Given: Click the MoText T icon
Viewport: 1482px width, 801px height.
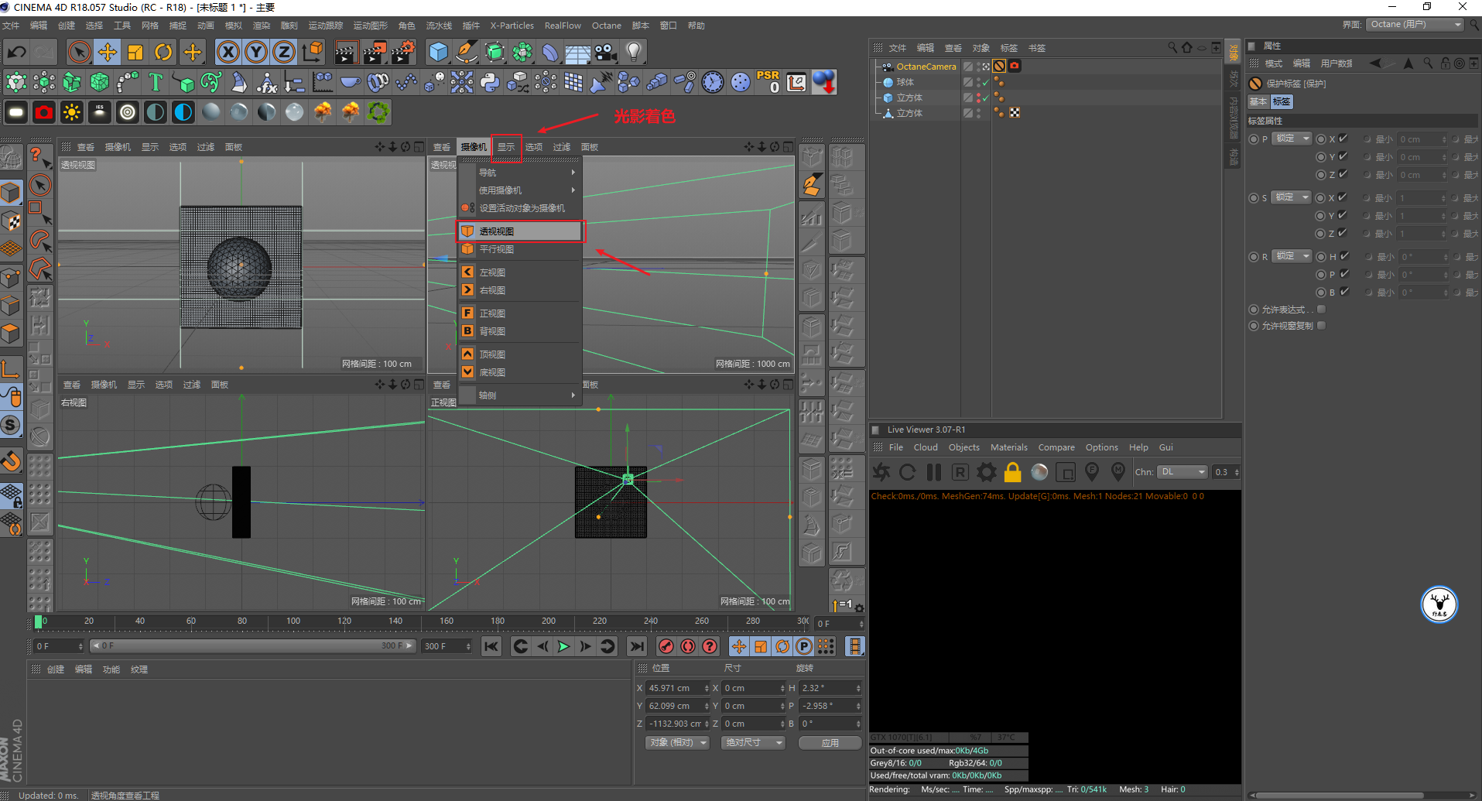Looking at the screenshot, I should click(156, 82).
